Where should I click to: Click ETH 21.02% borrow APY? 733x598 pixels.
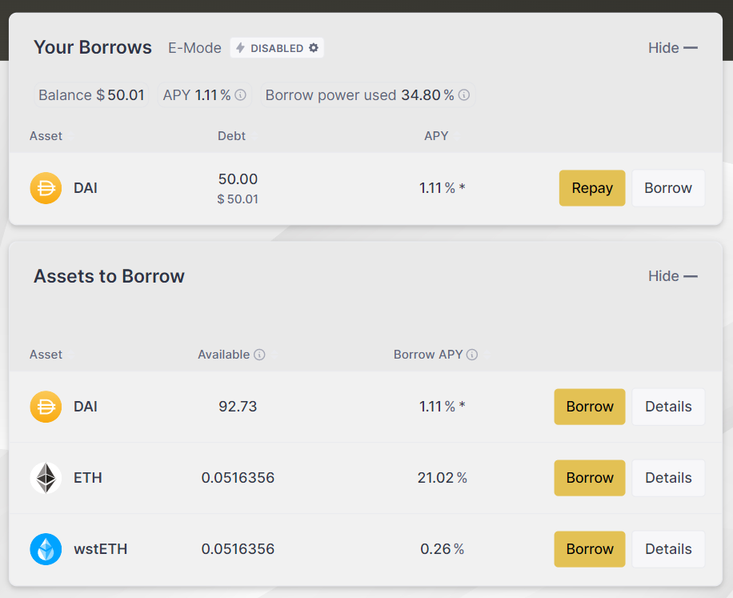point(443,478)
